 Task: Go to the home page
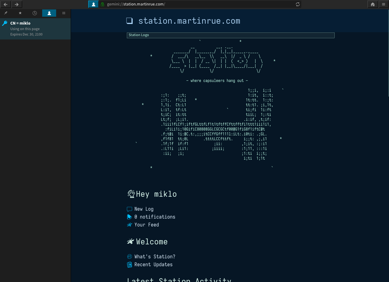click(x=373, y=4)
